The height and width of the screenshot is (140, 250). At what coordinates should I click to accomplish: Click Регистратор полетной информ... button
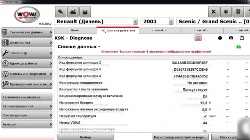[181, 137]
